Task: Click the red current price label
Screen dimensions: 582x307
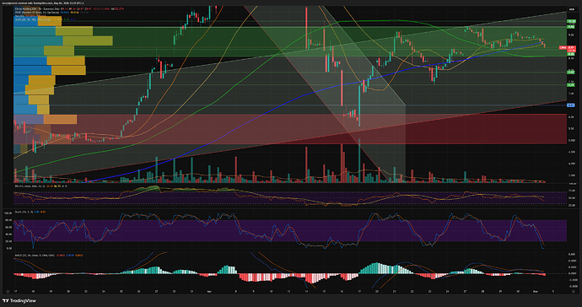Action: (x=571, y=48)
